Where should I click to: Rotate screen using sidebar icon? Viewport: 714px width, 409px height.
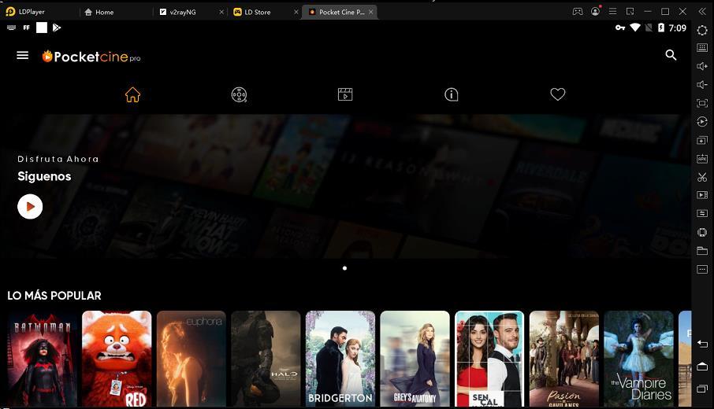[x=702, y=232]
